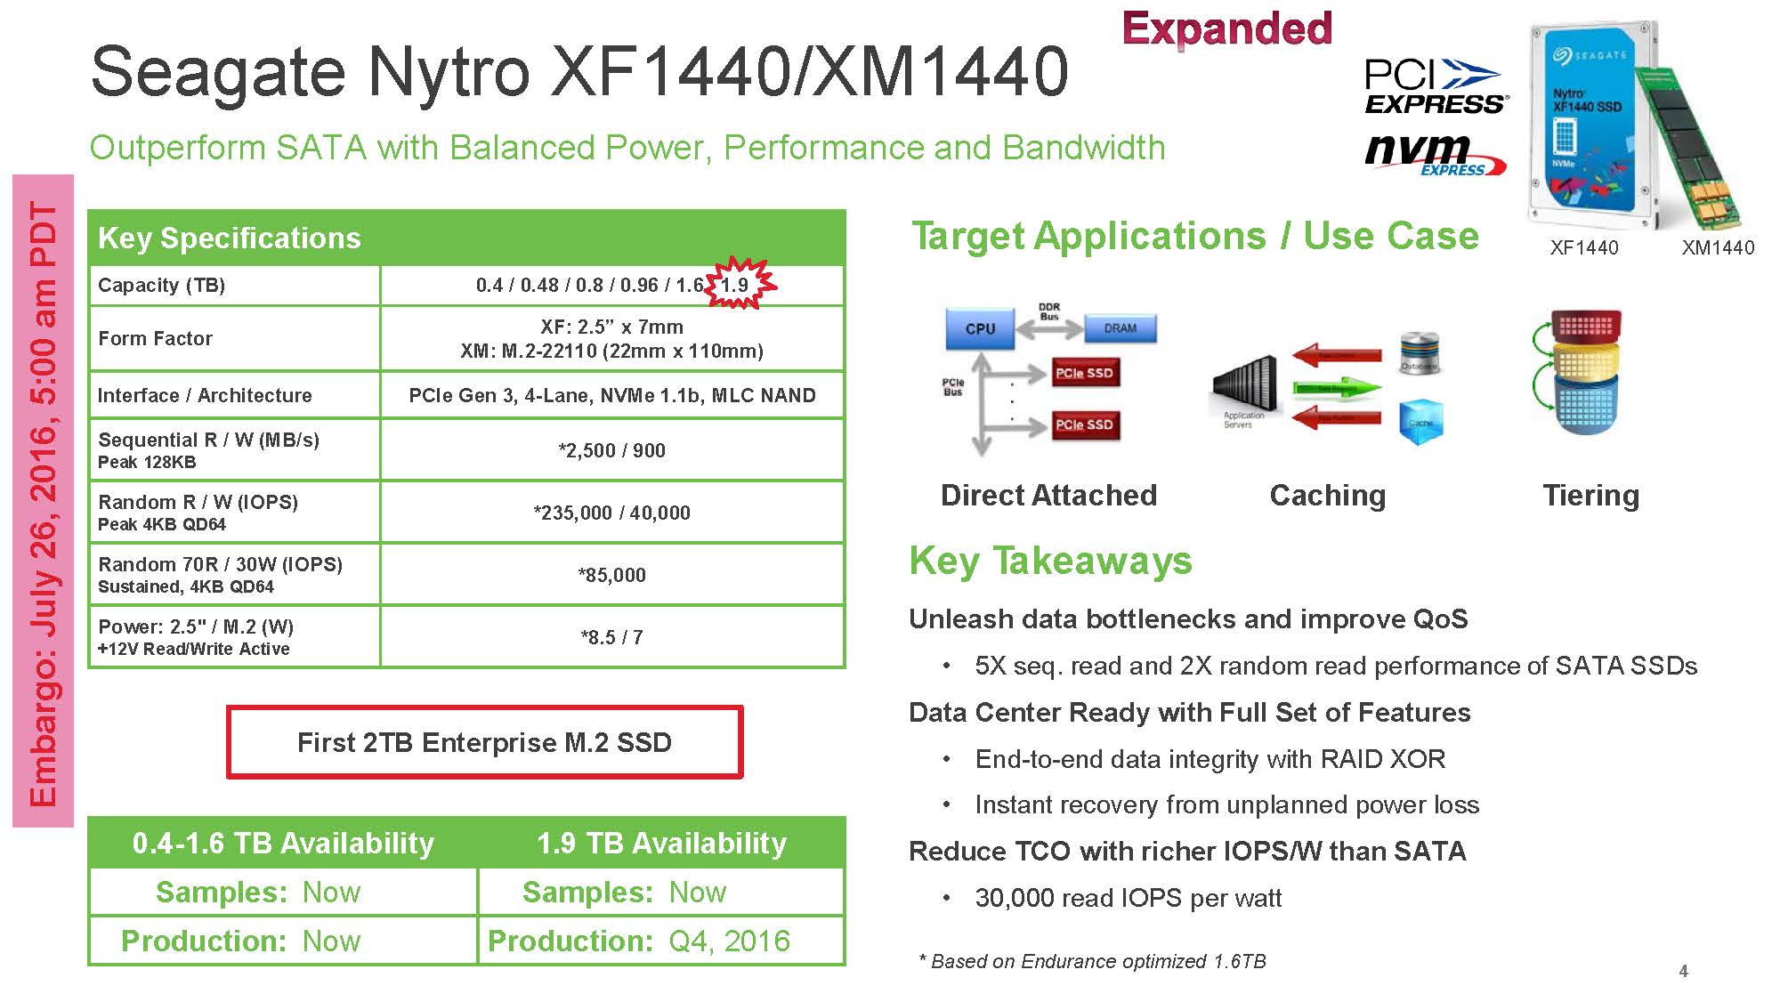Image resolution: width=1780 pixels, height=1002 pixels.
Task: Click the Based on Endurance optimized footnote
Action: click(x=1092, y=961)
